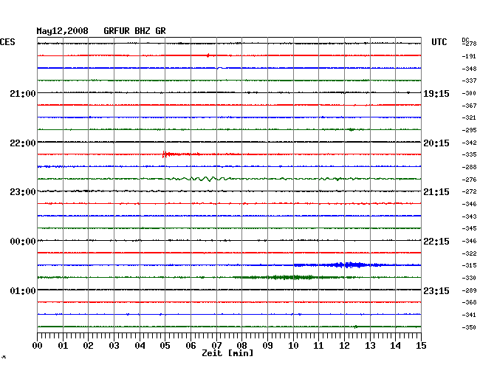Image resolution: width=480 pixels, height=365 pixels.
Task: Click the DC offset value -350
Action: pos(469,327)
